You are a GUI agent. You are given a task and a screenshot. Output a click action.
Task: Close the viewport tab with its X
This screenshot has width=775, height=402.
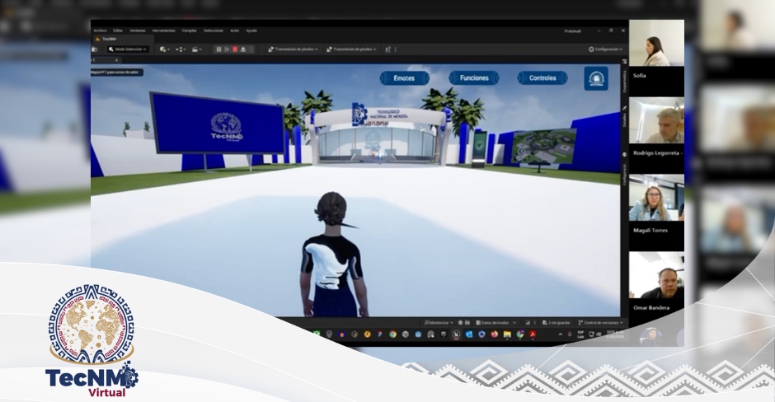tap(116, 60)
